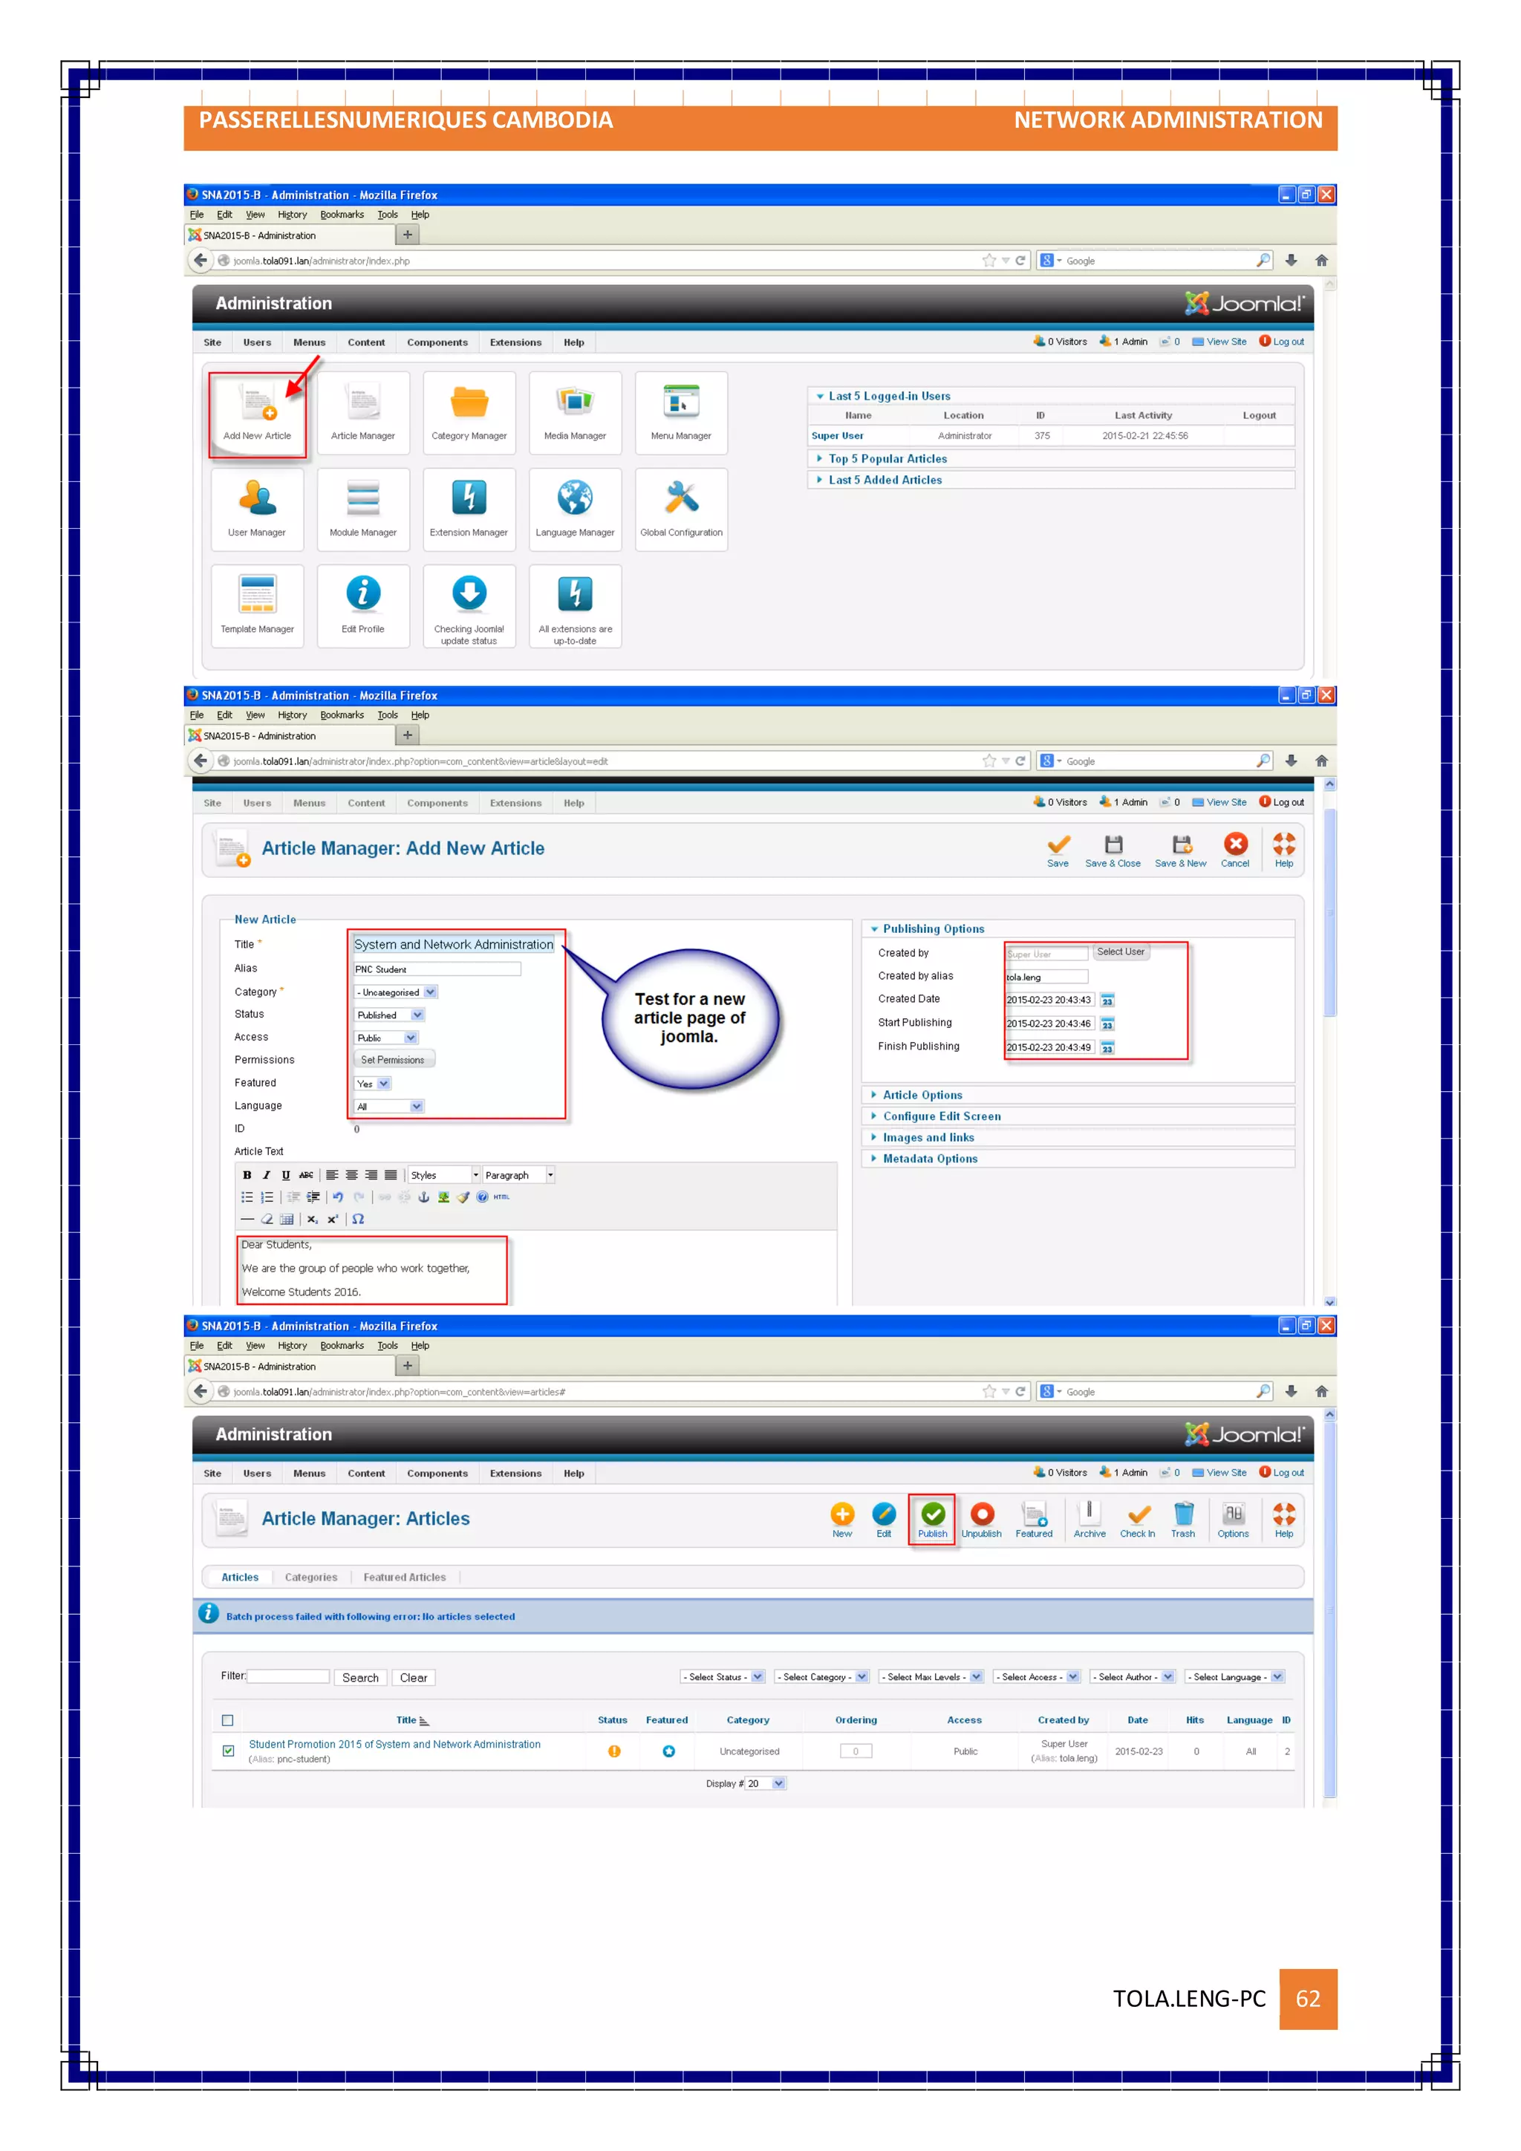Uncheck the Student Promotion 2015 article checkbox

coord(229,1751)
